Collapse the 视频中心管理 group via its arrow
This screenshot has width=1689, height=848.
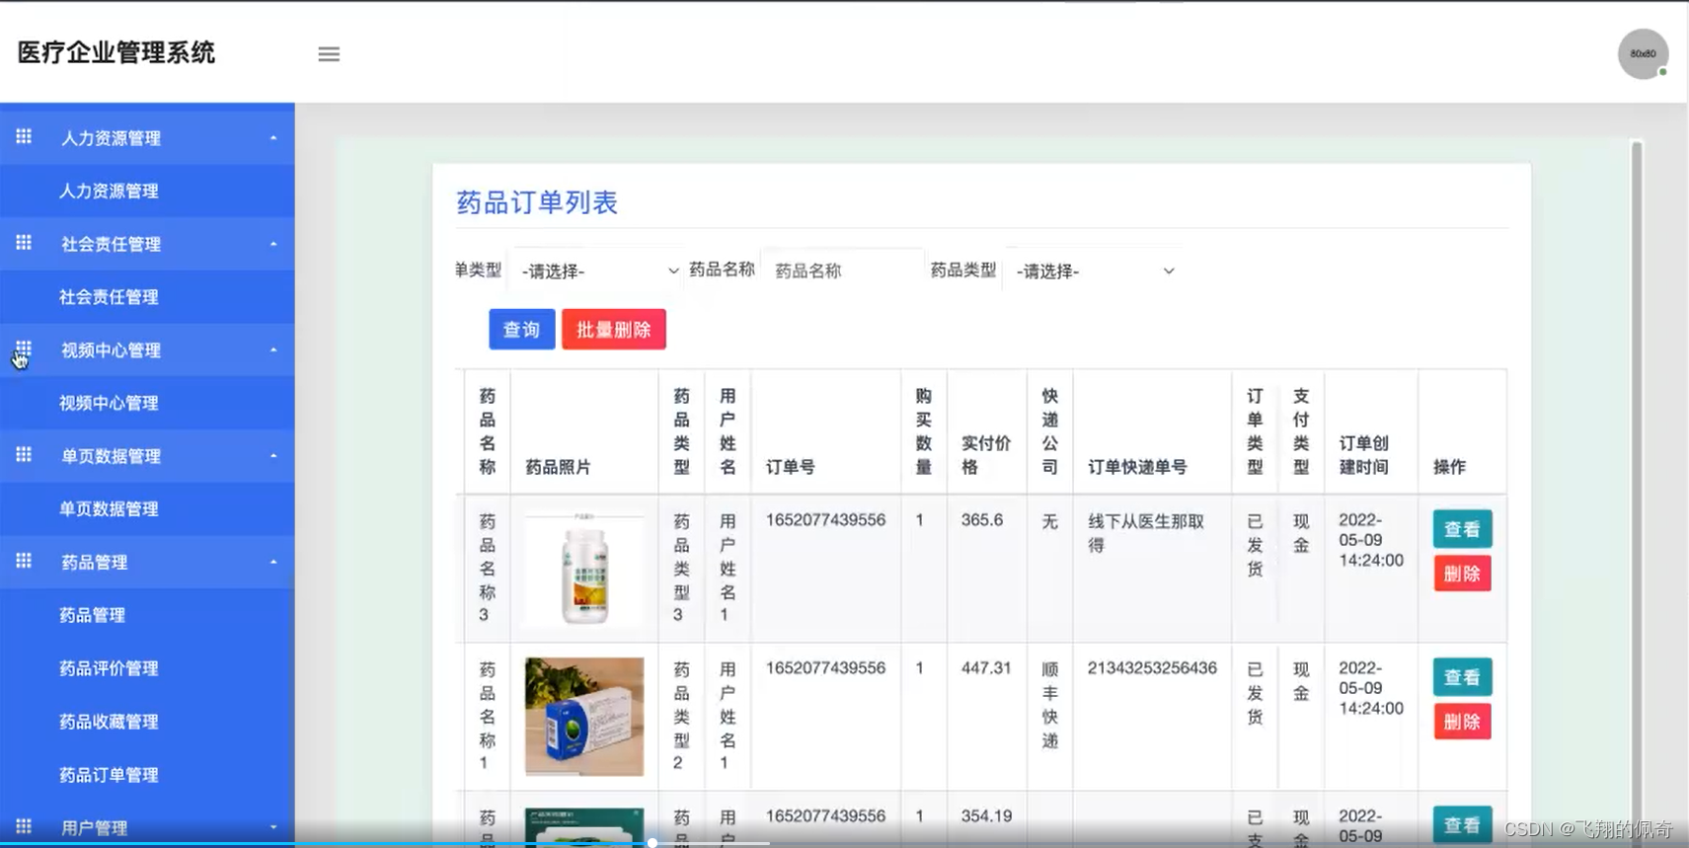click(273, 350)
